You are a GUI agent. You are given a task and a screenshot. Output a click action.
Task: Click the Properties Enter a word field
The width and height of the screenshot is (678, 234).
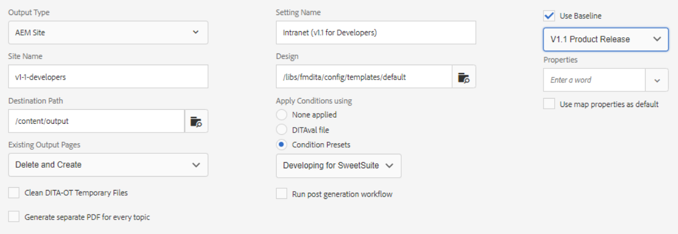point(594,80)
